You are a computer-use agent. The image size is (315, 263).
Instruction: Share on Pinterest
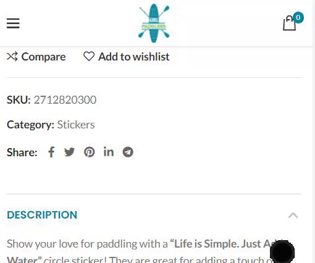(89, 152)
